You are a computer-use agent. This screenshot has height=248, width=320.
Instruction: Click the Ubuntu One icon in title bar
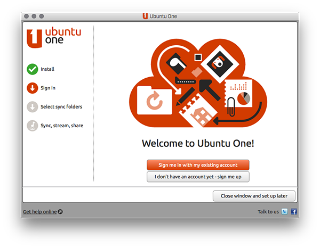tap(145, 16)
